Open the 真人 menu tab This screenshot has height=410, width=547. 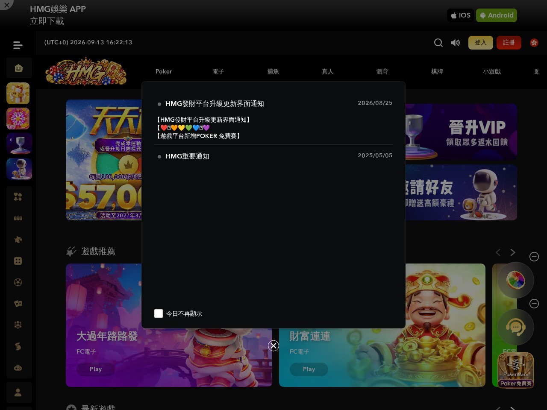[x=328, y=71]
